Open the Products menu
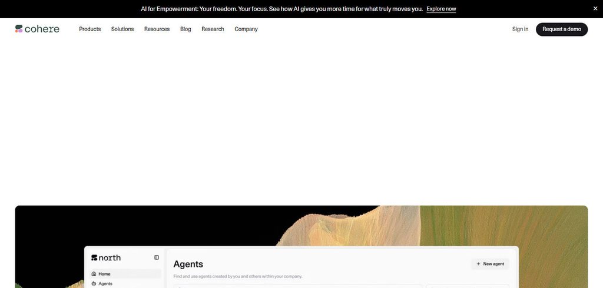The width and height of the screenshot is (603, 288). pos(90,29)
